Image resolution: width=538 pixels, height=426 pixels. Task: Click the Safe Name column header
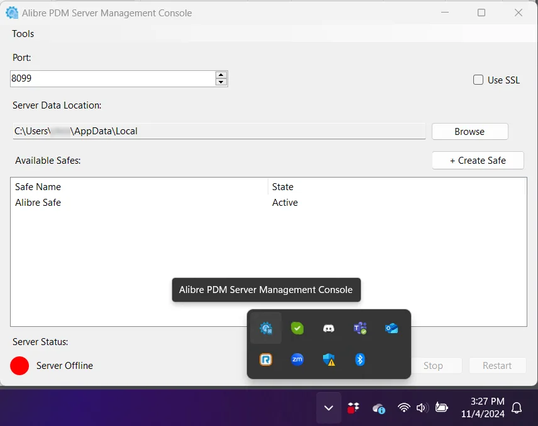pyautogui.click(x=140, y=186)
